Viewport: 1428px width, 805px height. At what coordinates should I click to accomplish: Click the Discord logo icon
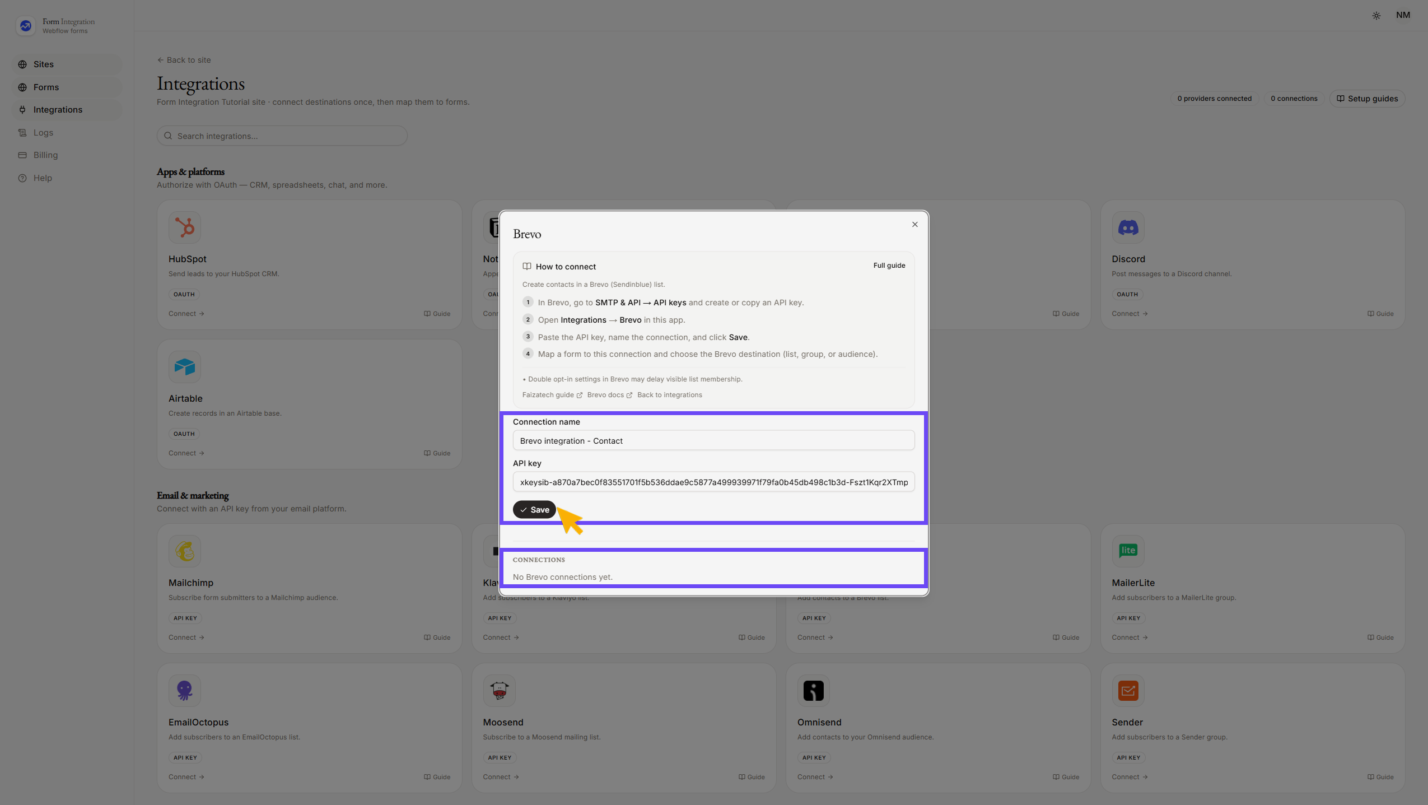pos(1128,227)
